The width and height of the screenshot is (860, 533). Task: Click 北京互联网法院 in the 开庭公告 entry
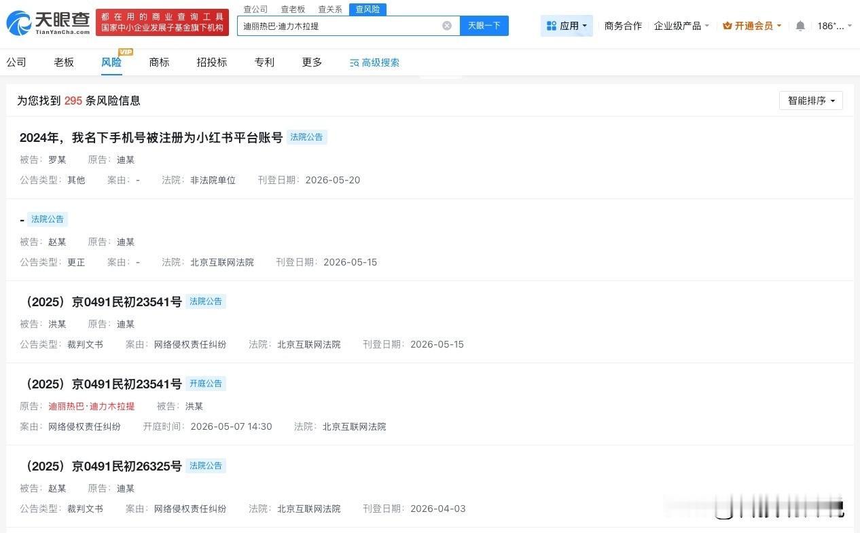tap(354, 426)
